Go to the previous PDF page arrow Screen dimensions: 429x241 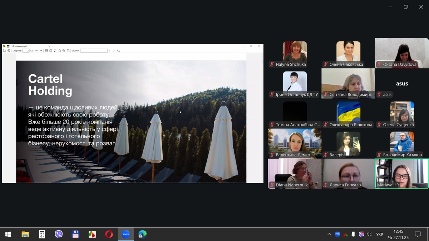tap(36, 51)
